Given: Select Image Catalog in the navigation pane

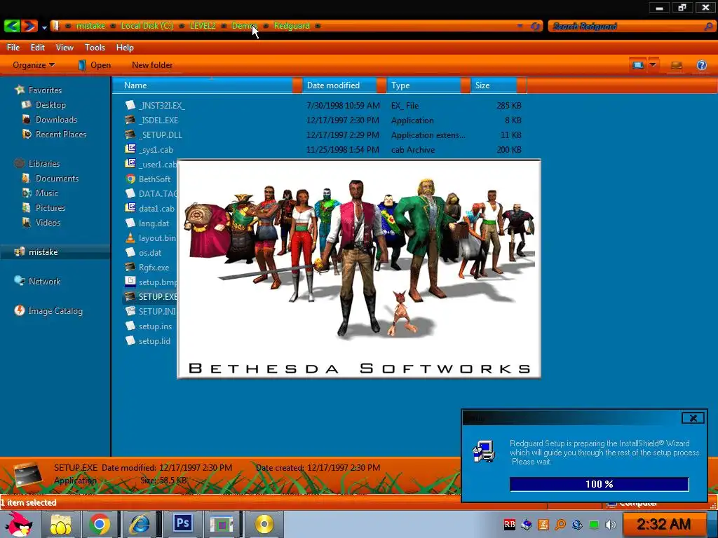Looking at the screenshot, I should point(55,310).
